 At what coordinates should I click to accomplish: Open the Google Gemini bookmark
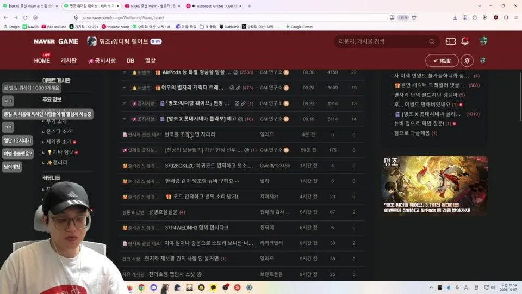[x=299, y=27]
